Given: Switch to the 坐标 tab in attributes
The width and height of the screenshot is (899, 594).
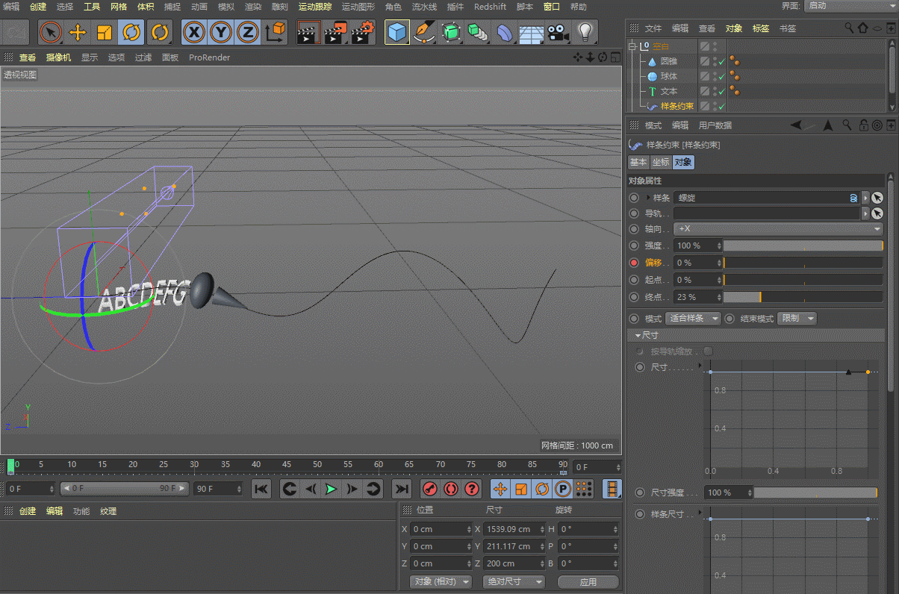Looking at the screenshot, I should click(x=660, y=162).
